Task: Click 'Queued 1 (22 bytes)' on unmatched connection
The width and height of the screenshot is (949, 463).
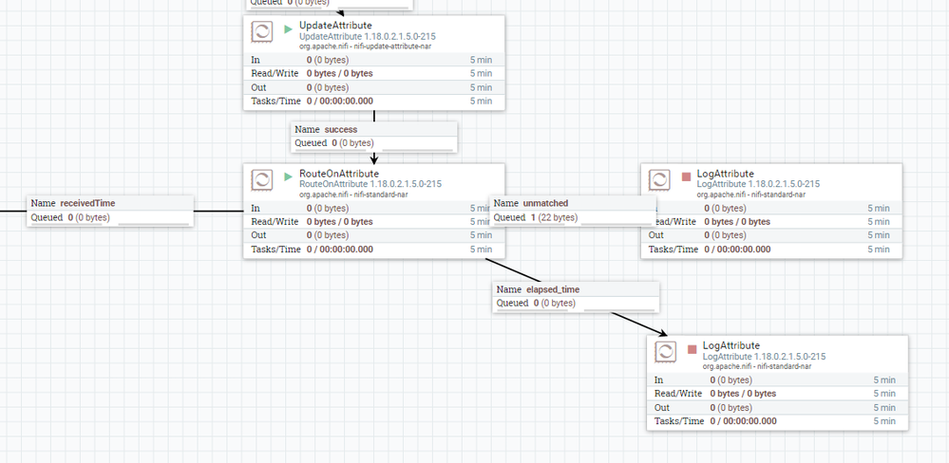Action: point(536,217)
